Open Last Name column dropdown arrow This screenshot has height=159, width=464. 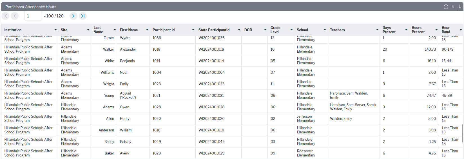pyautogui.click(x=115, y=30)
